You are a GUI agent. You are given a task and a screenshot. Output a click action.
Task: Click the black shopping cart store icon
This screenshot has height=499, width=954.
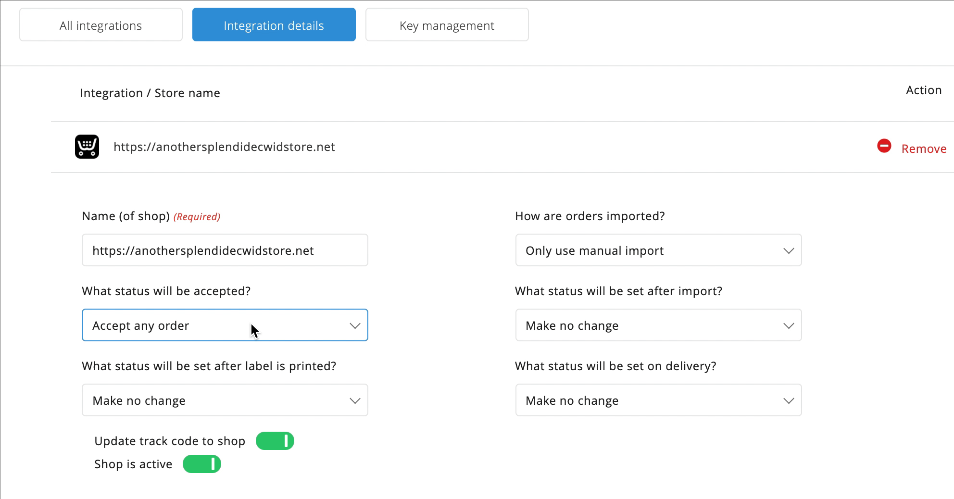pyautogui.click(x=87, y=147)
